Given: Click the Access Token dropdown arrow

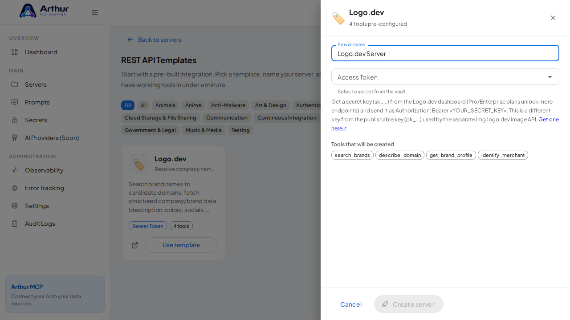Looking at the screenshot, I should click(x=550, y=77).
